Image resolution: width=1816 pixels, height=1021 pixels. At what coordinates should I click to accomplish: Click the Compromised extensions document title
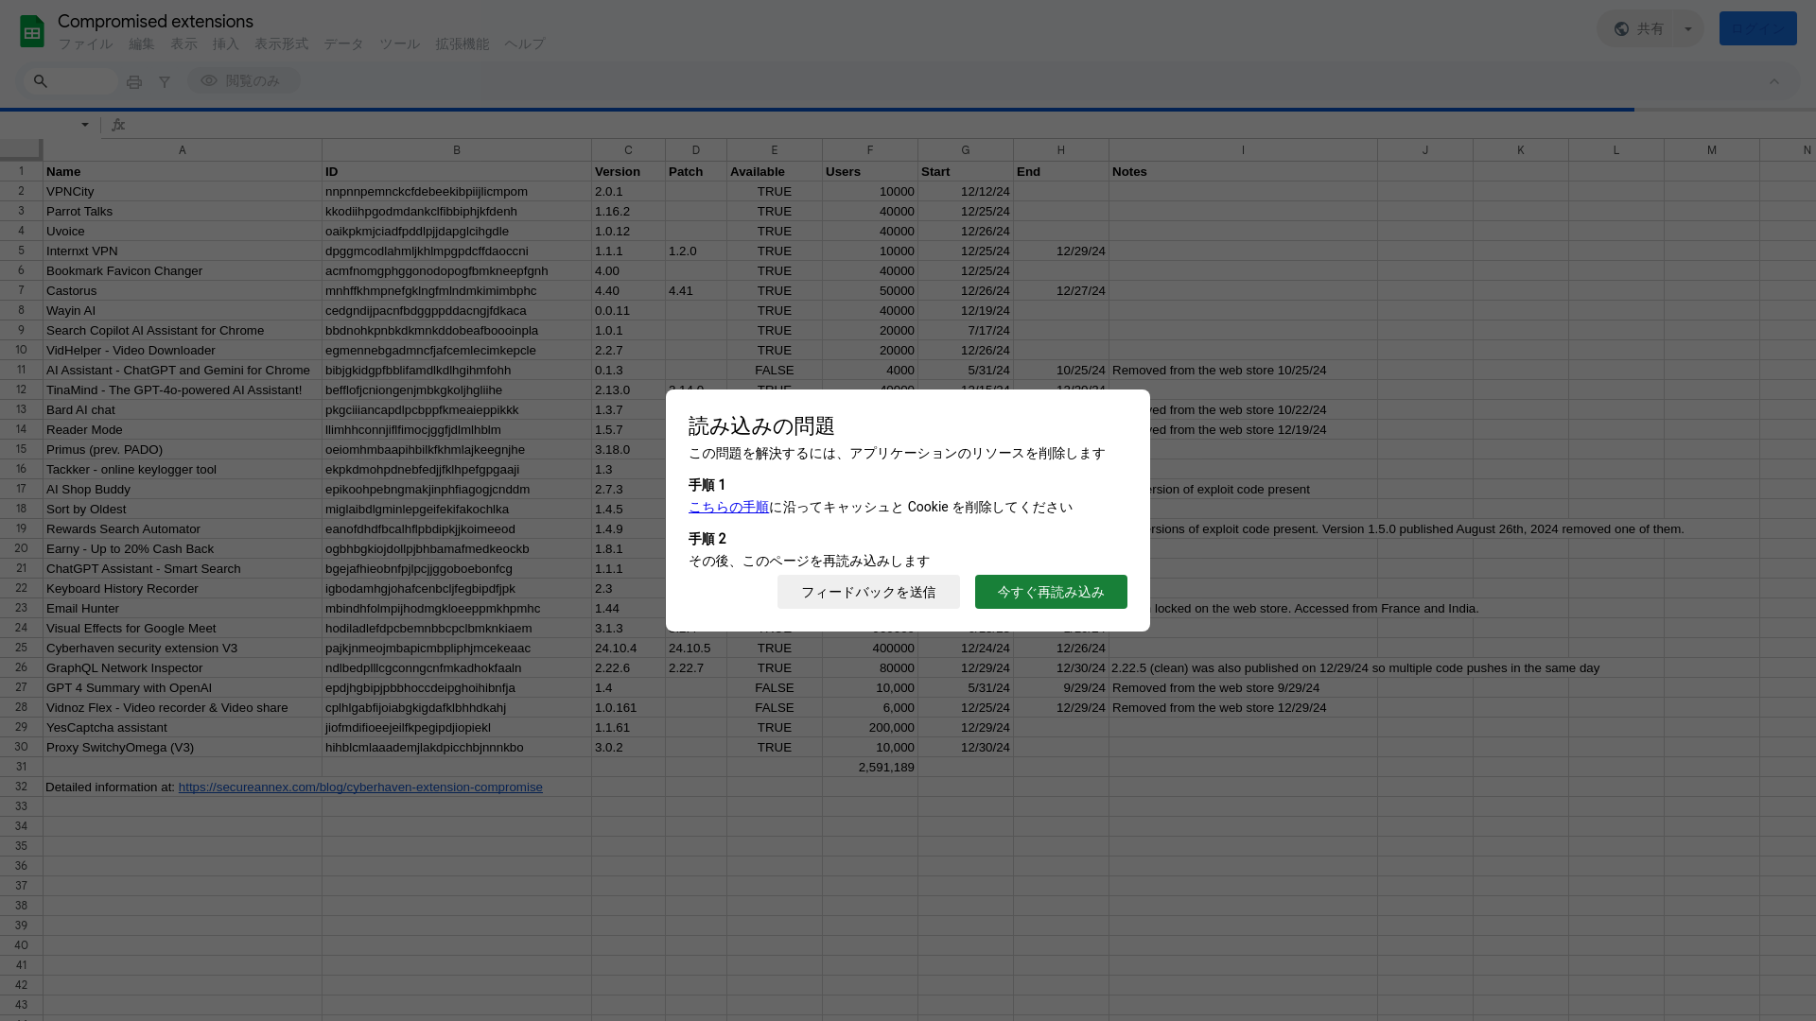click(155, 21)
